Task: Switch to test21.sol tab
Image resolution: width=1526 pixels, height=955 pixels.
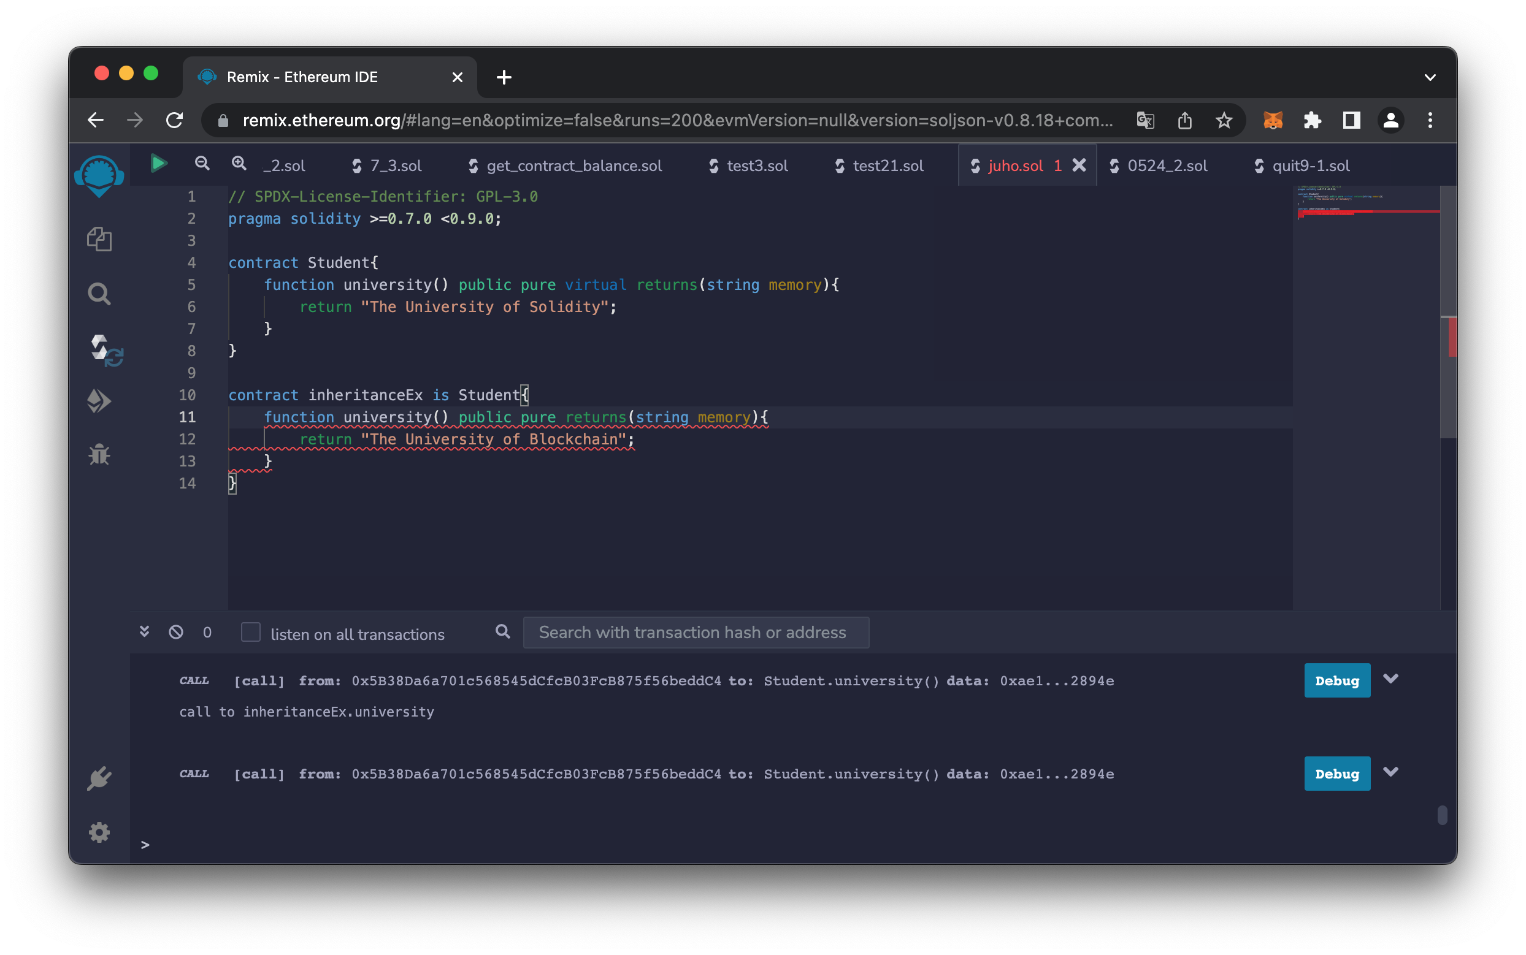Action: click(887, 166)
